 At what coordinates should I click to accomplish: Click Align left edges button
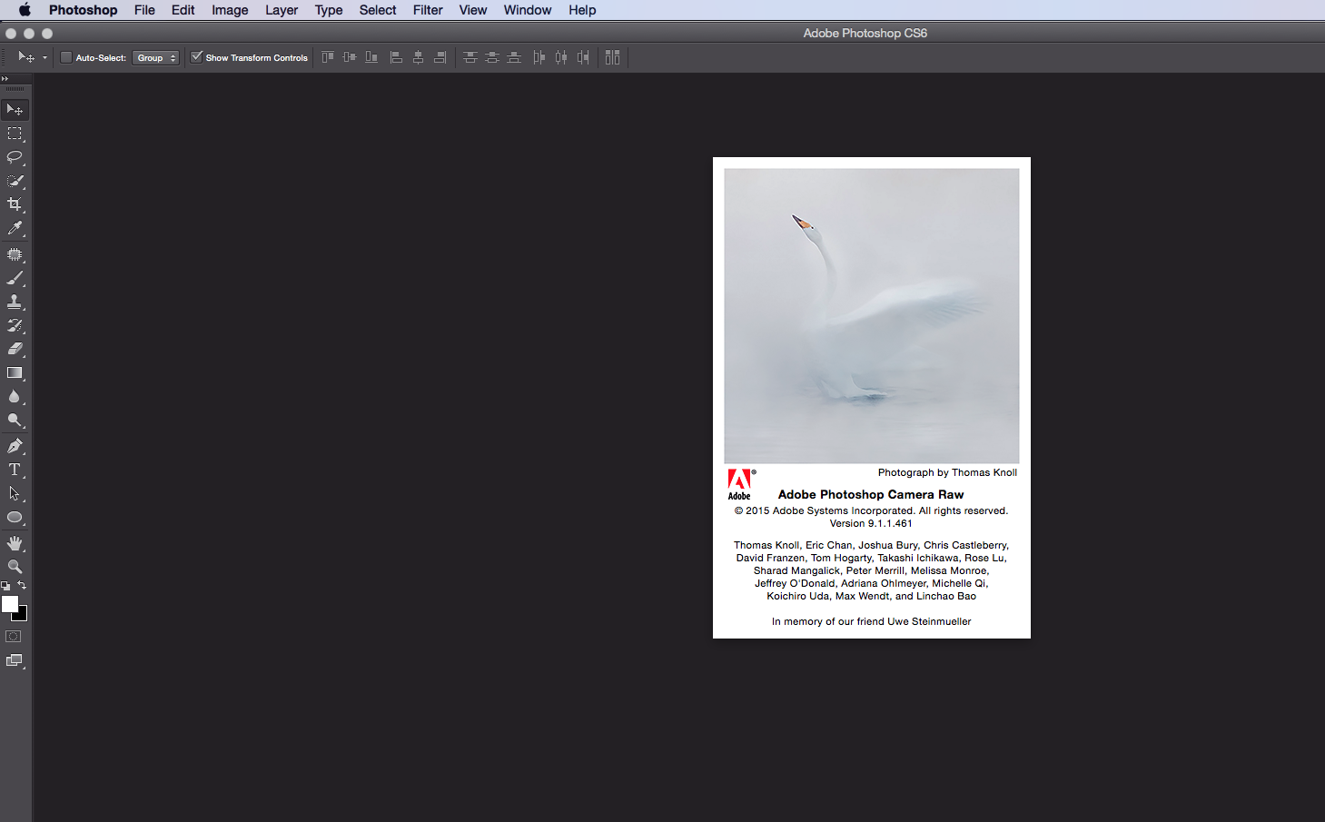396,57
